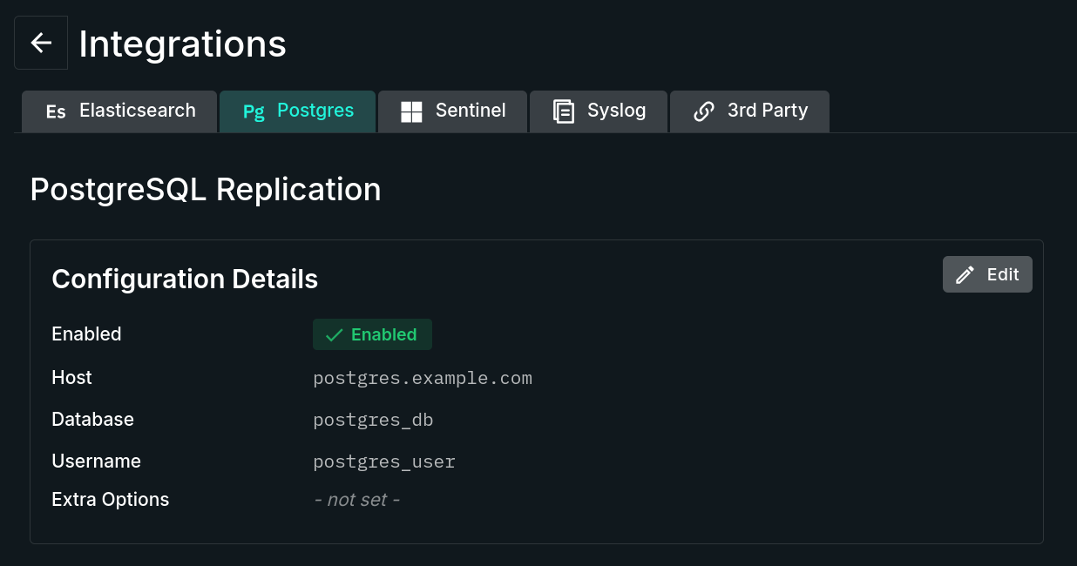Click the Syslog document icon

563,111
